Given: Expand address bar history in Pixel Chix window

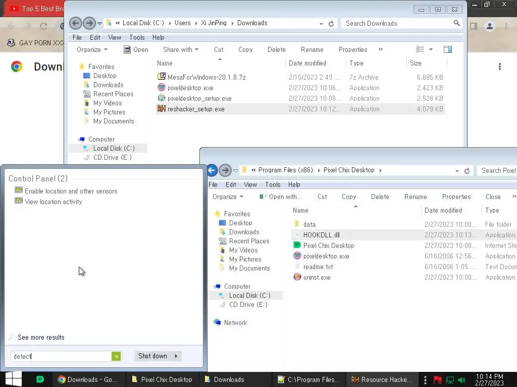Looking at the screenshot, I should (x=457, y=171).
